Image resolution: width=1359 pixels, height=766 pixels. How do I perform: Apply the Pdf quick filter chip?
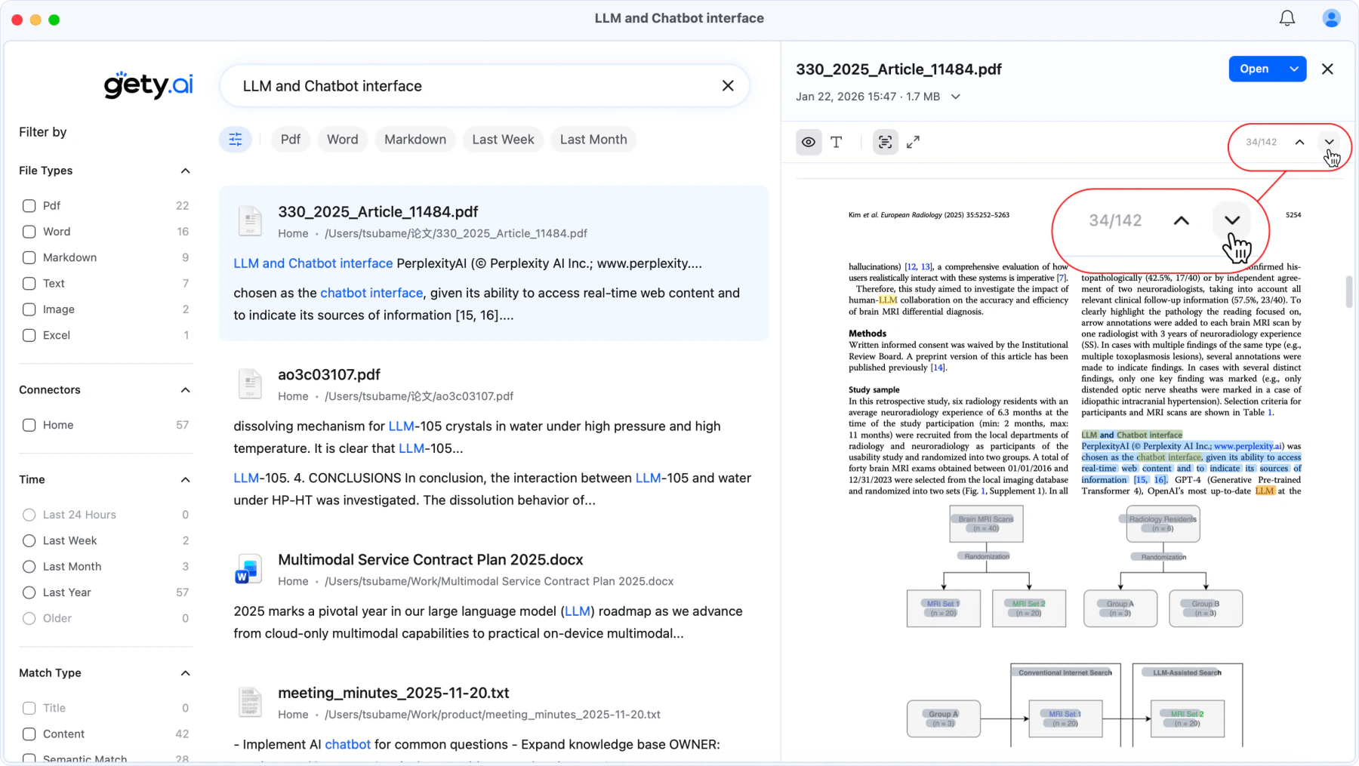(x=291, y=140)
